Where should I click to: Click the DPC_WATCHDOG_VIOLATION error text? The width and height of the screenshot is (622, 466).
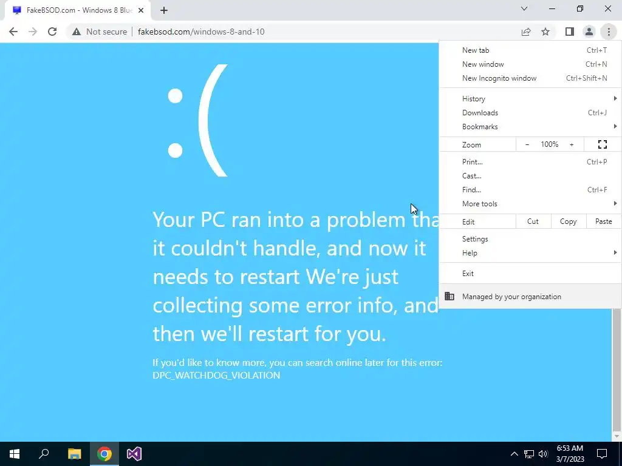(x=216, y=375)
